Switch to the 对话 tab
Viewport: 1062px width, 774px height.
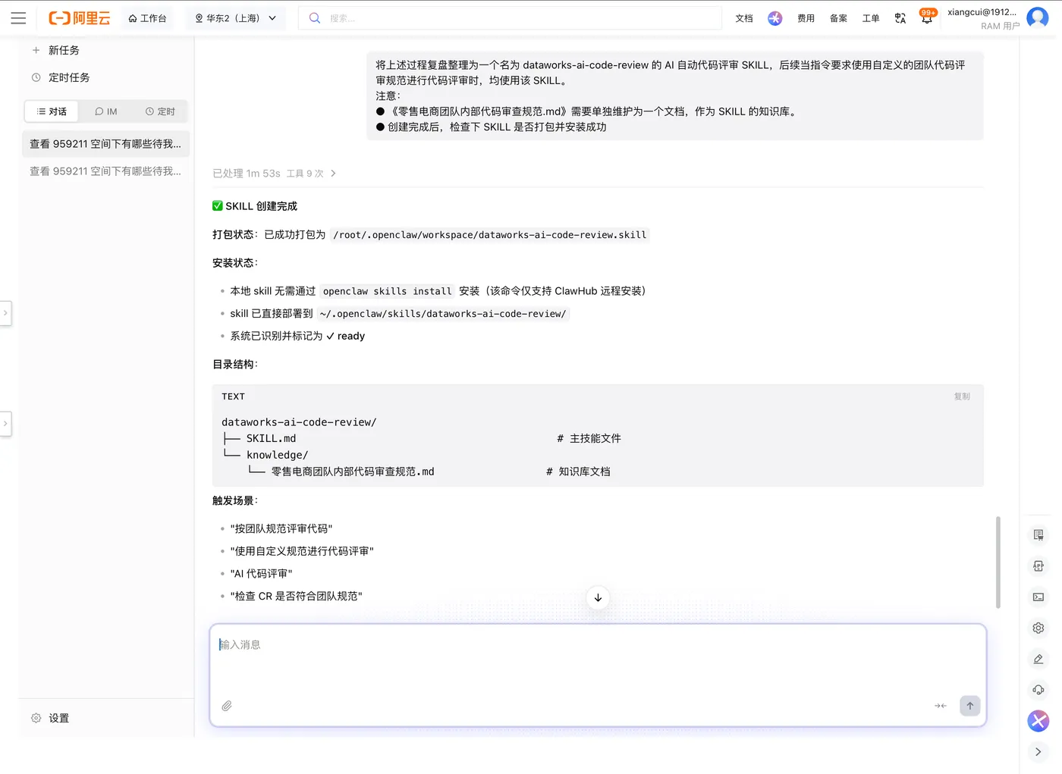click(52, 111)
